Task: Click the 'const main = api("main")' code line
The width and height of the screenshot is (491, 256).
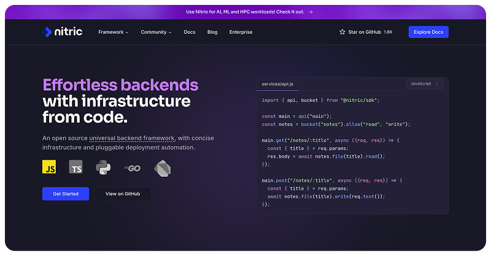Action: tap(296, 116)
